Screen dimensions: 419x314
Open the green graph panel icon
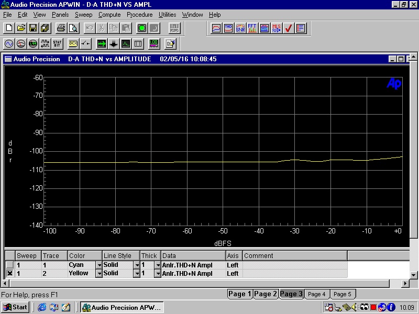tap(126, 44)
